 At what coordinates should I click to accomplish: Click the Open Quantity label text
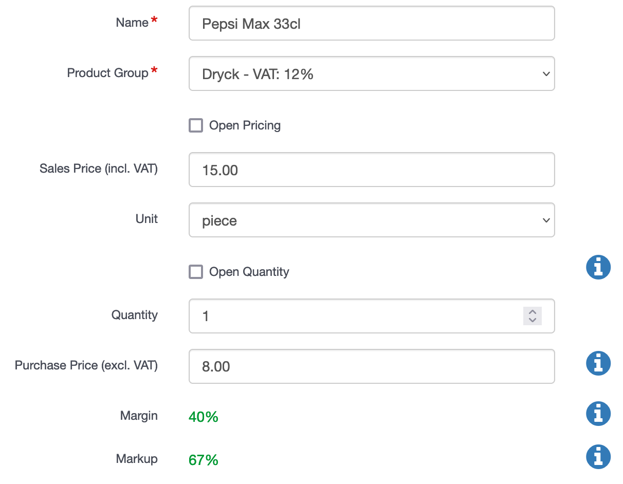[x=249, y=272]
